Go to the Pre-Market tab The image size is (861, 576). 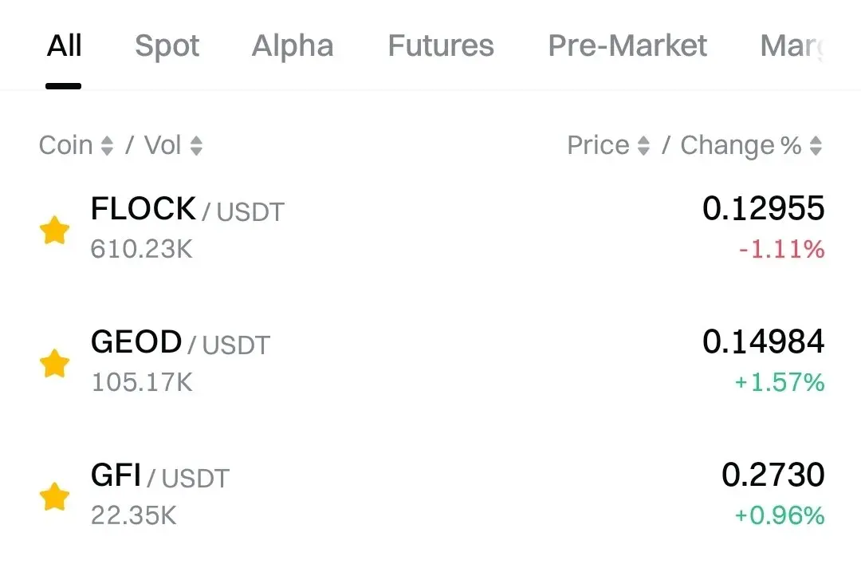click(627, 46)
